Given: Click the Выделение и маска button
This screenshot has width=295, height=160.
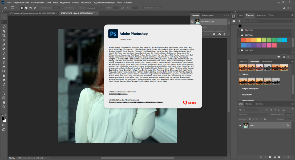Looking at the screenshot, I should [152, 8].
